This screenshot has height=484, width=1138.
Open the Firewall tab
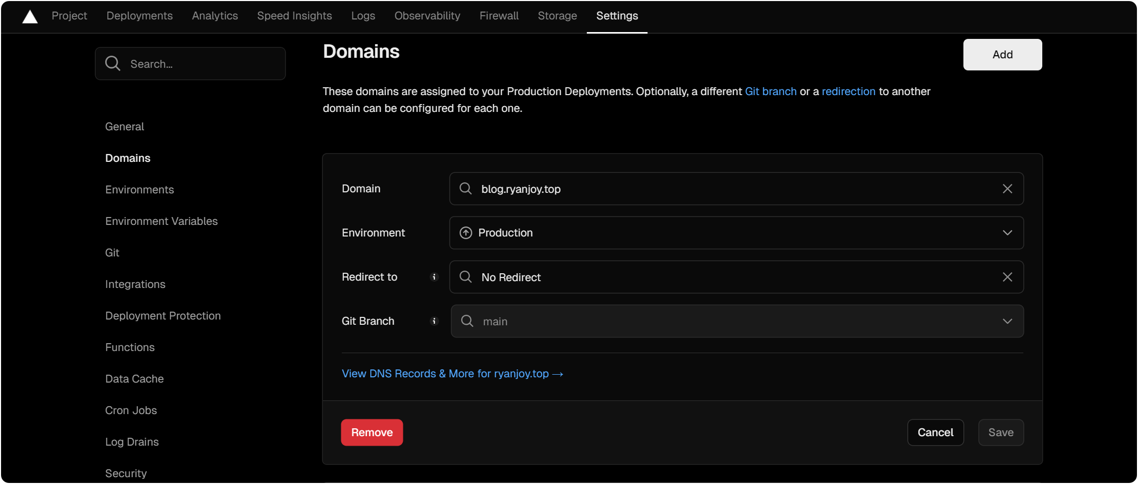coord(499,16)
